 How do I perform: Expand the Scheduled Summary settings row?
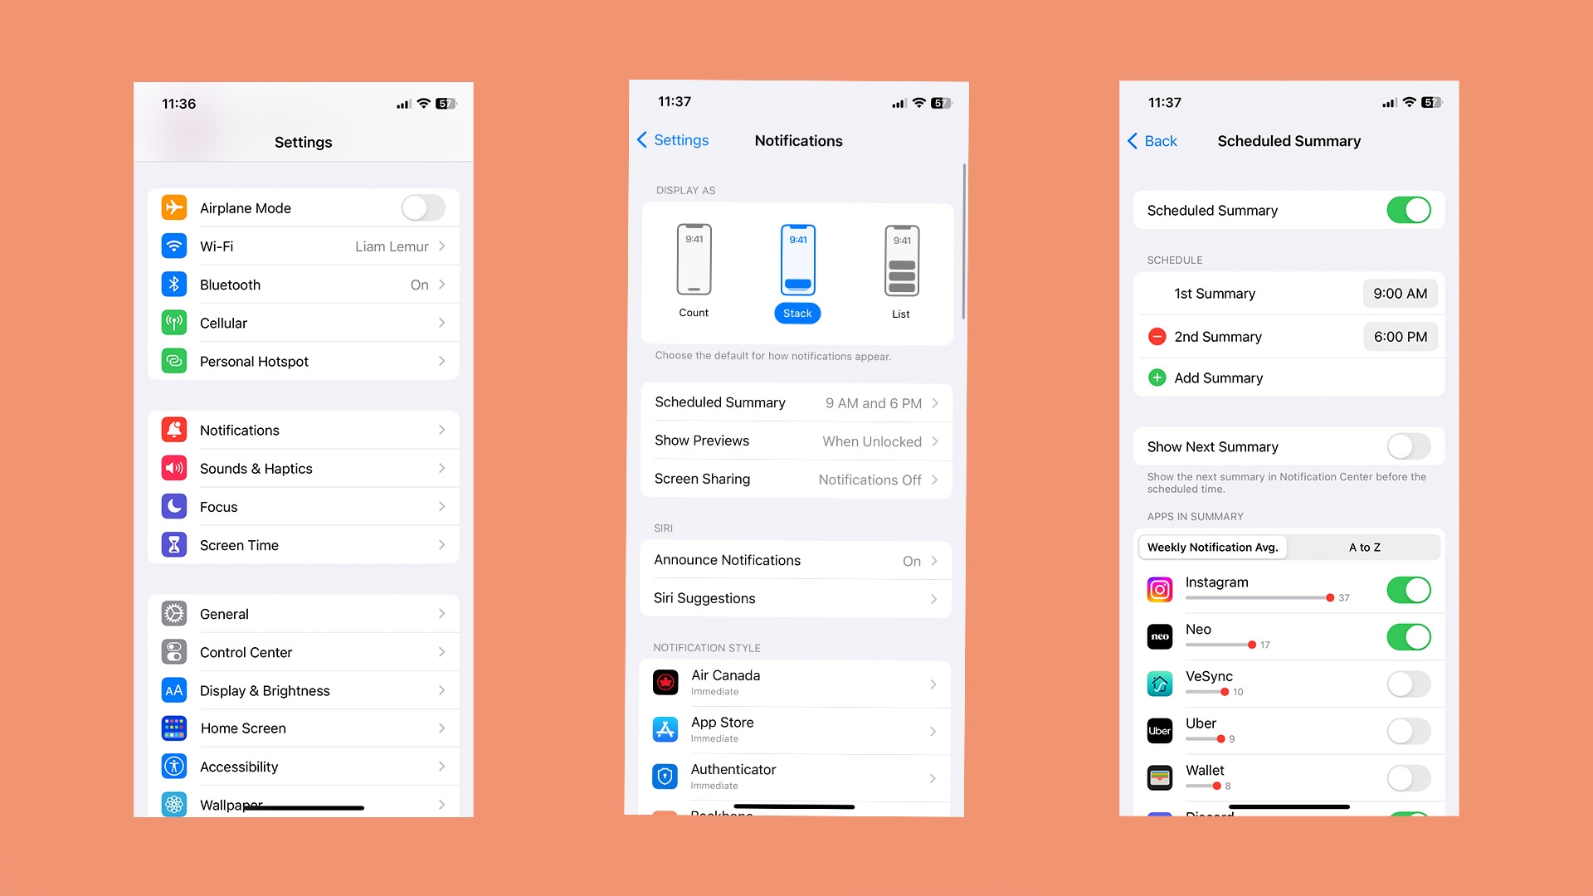tap(796, 402)
